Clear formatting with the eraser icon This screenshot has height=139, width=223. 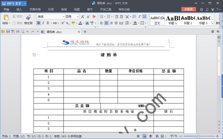(x=94, y=17)
